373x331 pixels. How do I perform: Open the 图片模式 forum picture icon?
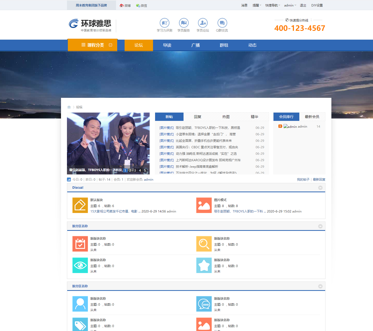[204, 205]
